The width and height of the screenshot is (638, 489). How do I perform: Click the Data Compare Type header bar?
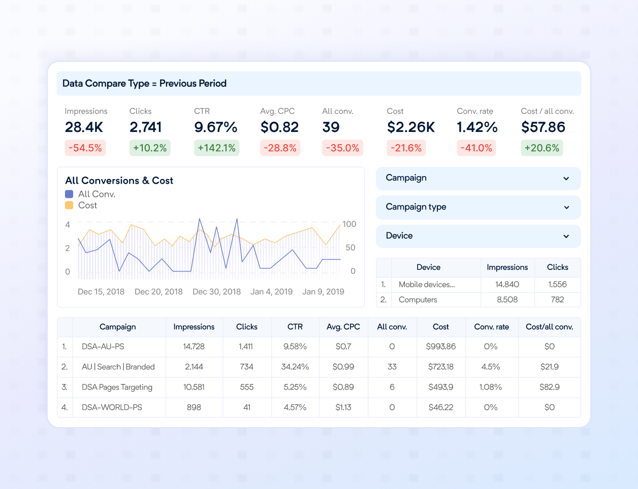[318, 84]
